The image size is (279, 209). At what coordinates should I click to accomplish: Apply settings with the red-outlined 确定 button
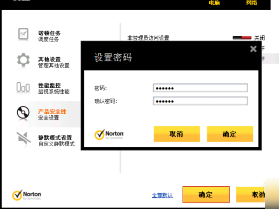pos(206,195)
